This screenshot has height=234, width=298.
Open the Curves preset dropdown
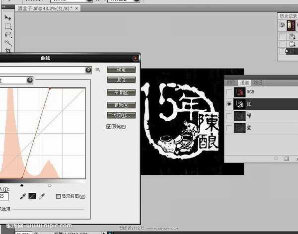coord(88,70)
